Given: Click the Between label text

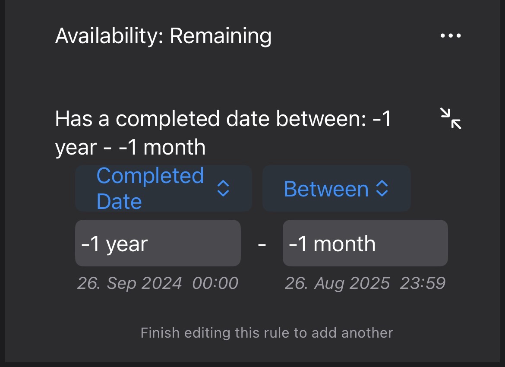Looking at the screenshot, I should (326, 189).
